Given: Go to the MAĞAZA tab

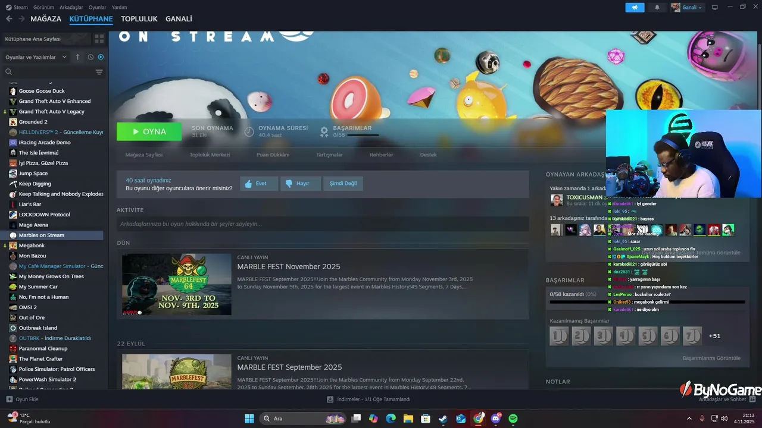Looking at the screenshot, I should pyautogui.click(x=46, y=19).
